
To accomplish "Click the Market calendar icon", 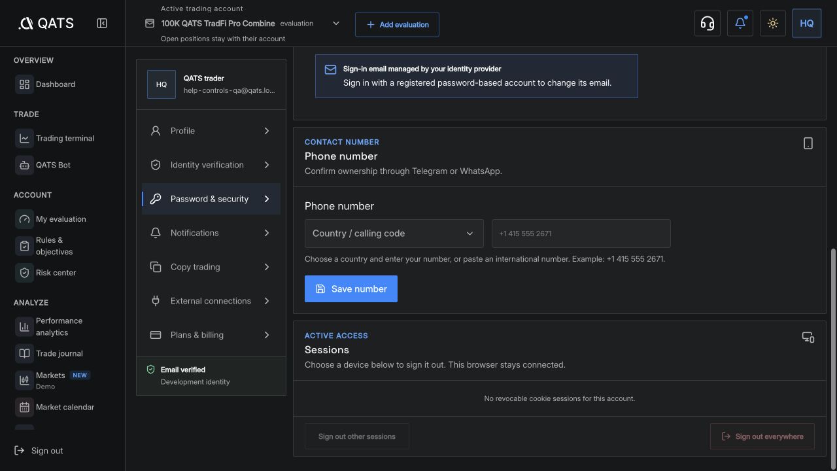I will [x=24, y=407].
